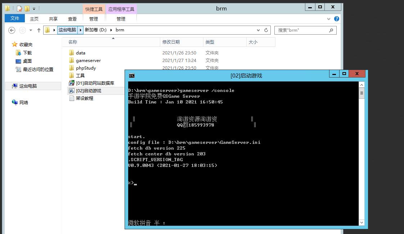Image resolution: width=404 pixels, height=234 pixels.
Task: Select the 架设教程 text document
Action: coord(84,98)
